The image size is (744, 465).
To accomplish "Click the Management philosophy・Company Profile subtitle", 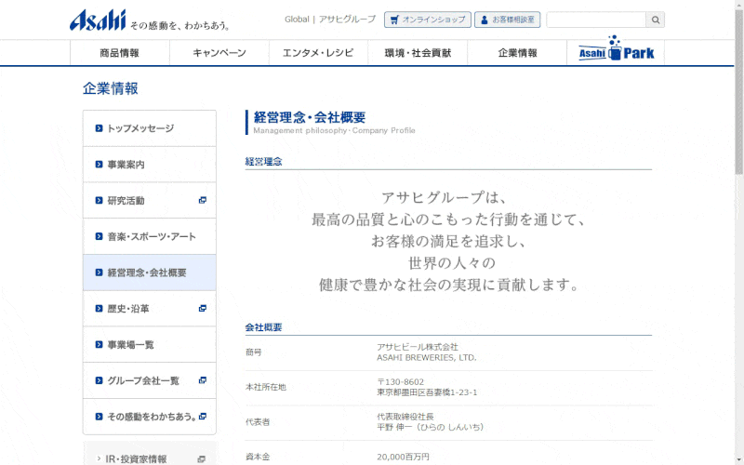I will pos(334,130).
